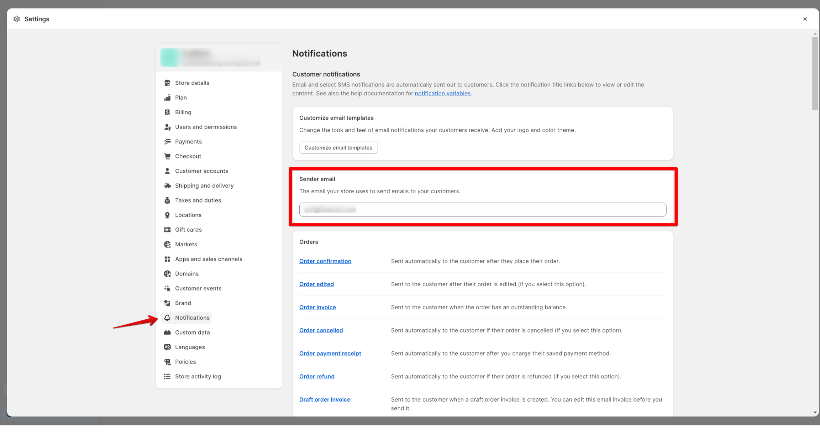Click the Billing dollar icon
Screen dimensions: 820x440
[167, 112]
